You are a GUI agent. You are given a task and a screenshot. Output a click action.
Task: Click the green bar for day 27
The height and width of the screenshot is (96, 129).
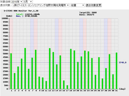pos(102,84)
